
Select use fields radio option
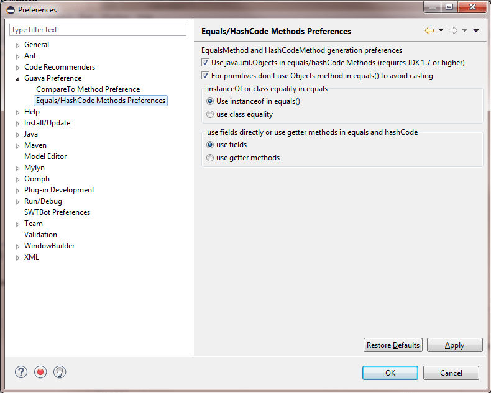tap(210, 145)
